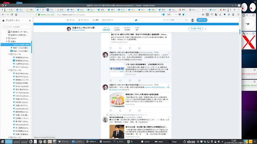Expand the Twitter bookmark folder

tap(7, 38)
